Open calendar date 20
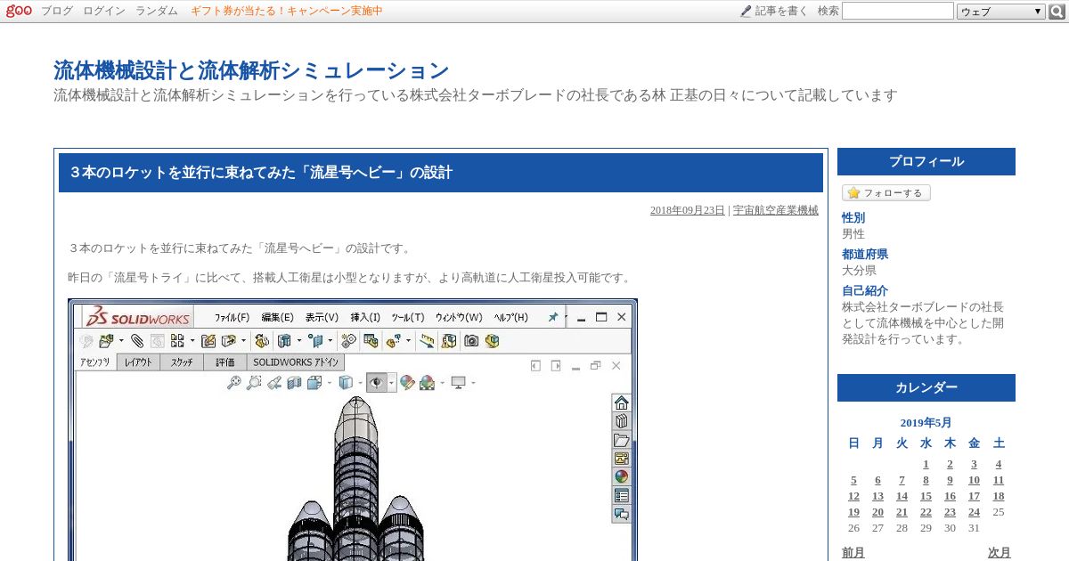This screenshot has height=561, width=1069. tap(877, 512)
